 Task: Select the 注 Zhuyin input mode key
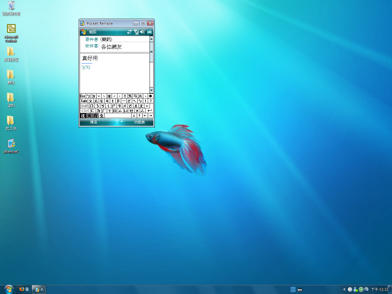pyautogui.click(x=83, y=116)
